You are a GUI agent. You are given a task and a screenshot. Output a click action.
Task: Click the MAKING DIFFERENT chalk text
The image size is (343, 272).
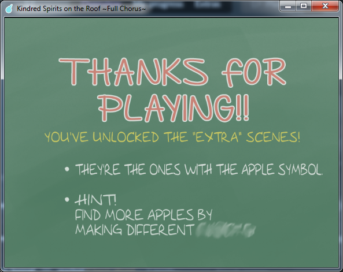134,230
